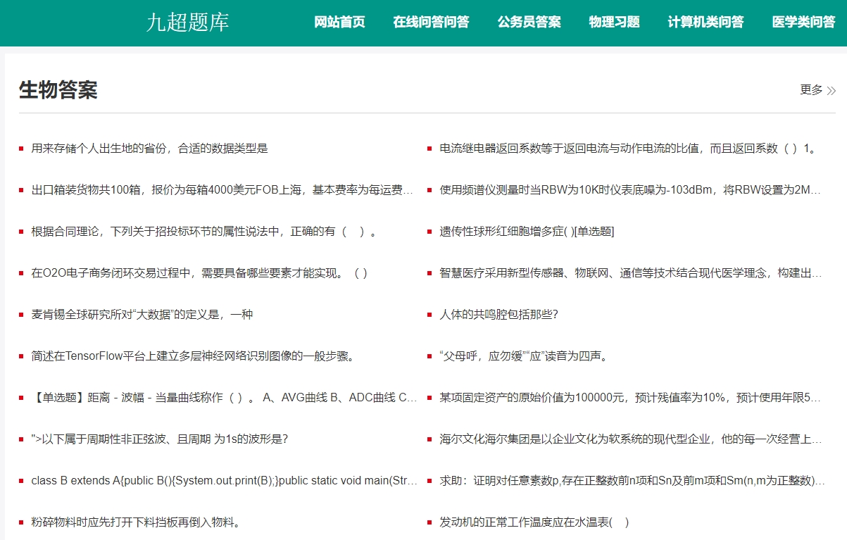Image resolution: width=847 pixels, height=540 pixels.
Task: Open question 麦肯锡全球研究所对大数据的定义
Action: tap(142, 315)
